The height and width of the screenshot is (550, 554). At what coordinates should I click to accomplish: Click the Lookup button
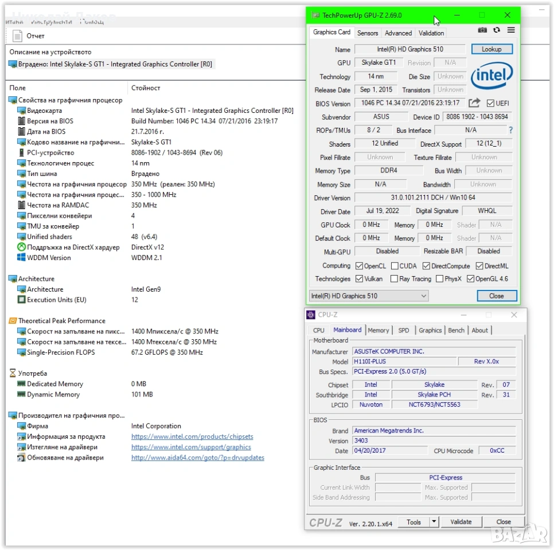491,49
